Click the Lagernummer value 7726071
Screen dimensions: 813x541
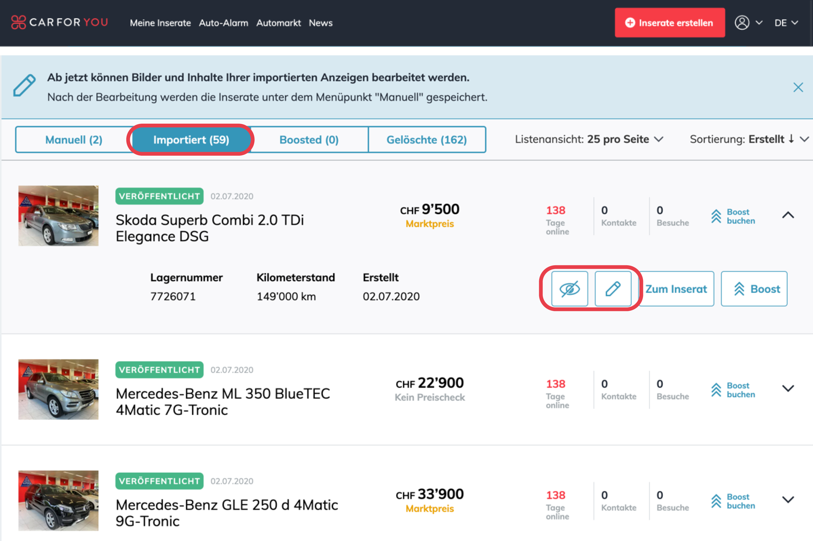click(173, 296)
